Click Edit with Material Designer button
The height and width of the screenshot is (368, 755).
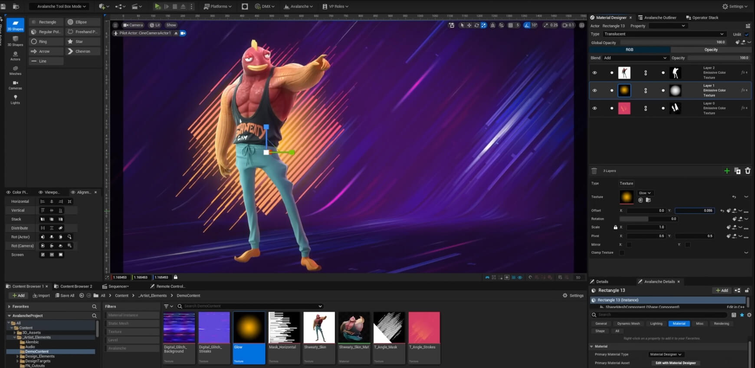676,363
